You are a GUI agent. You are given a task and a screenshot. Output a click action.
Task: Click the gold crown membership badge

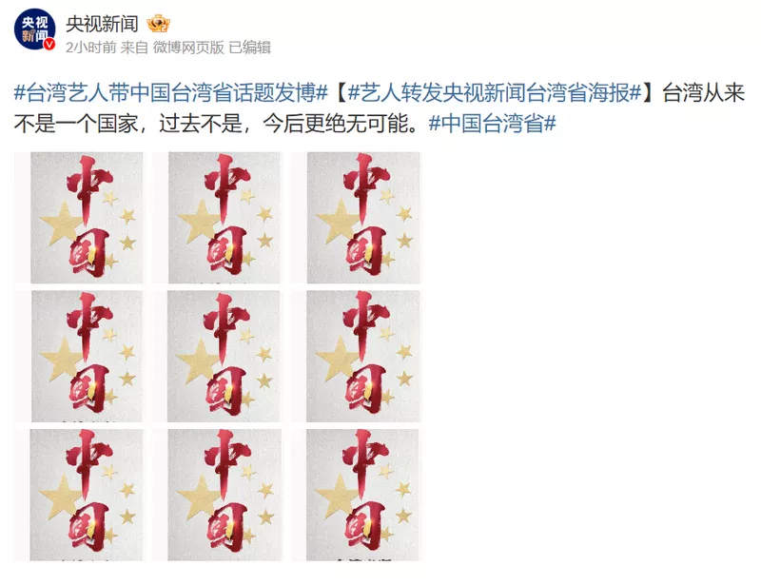158,24
